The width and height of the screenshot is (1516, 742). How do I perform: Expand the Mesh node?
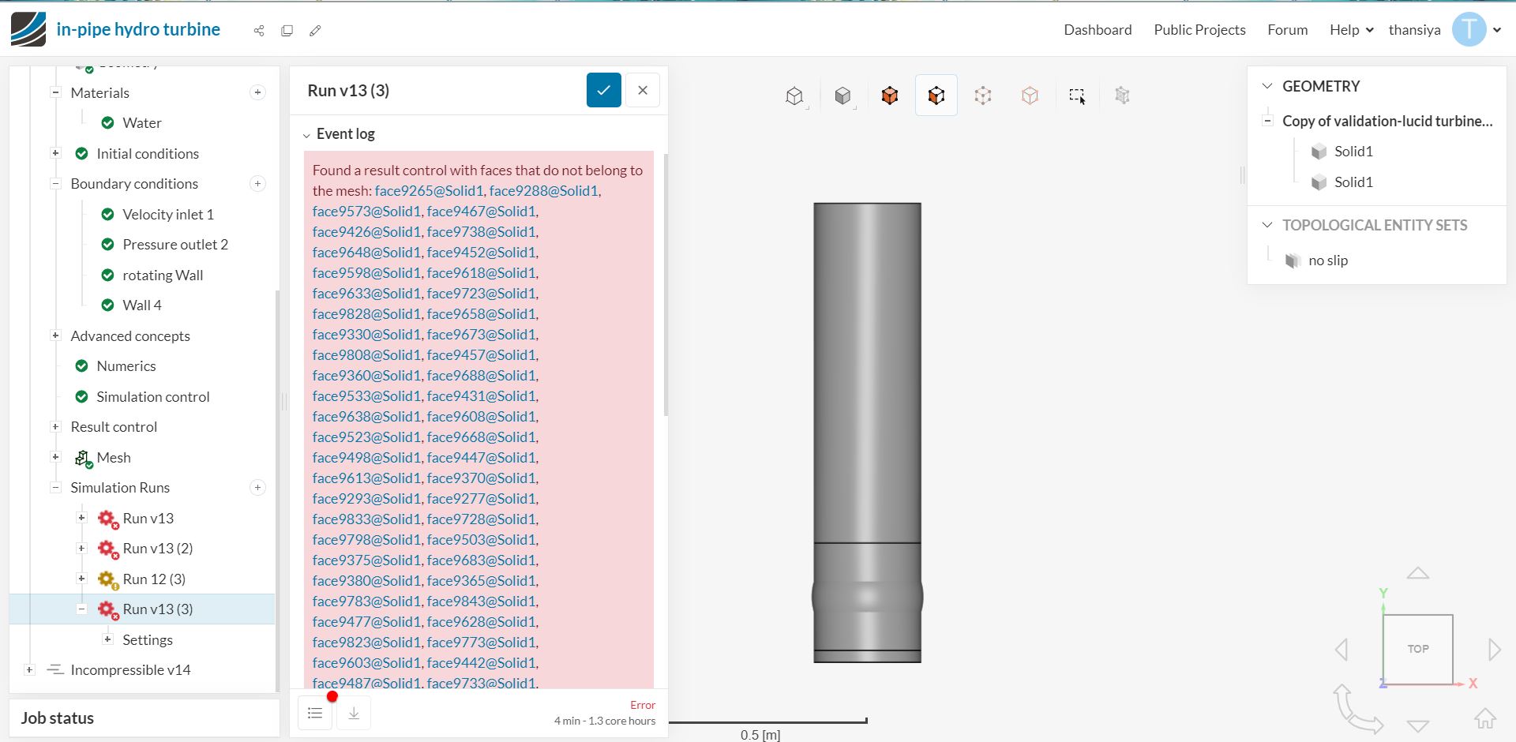(x=55, y=457)
